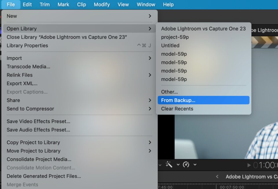The width and height of the screenshot is (278, 189).
Task: Select Consolidate Project Media...
Action: 39,159
